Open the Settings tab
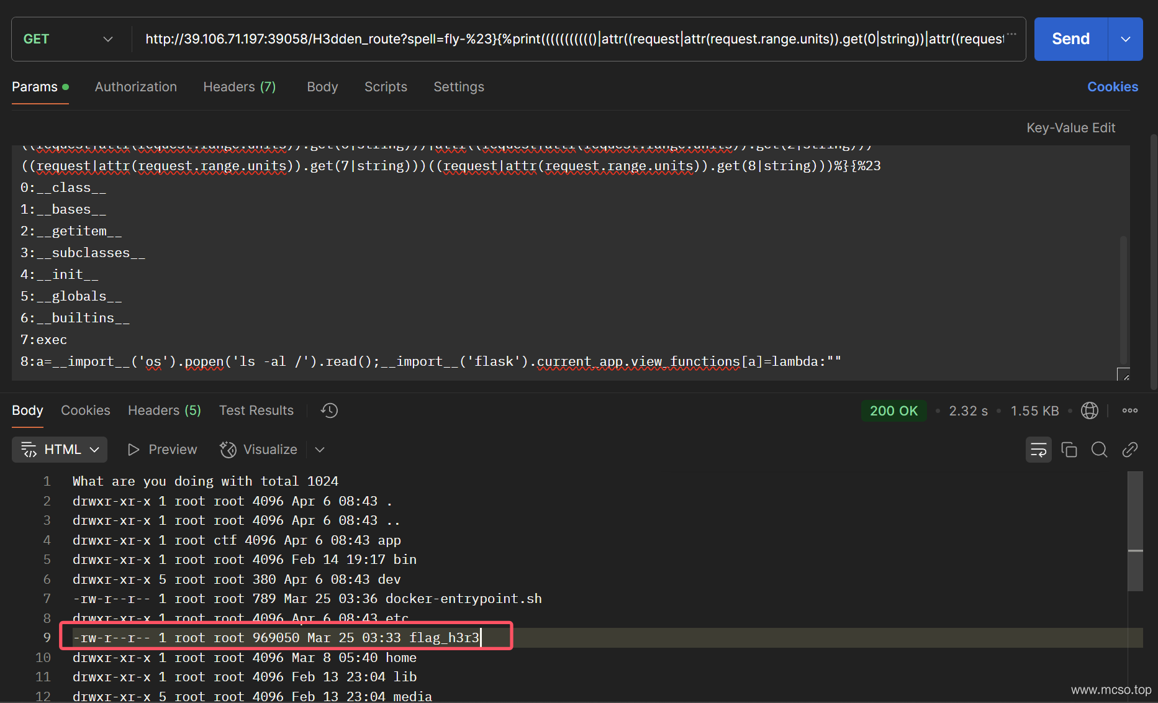 pyautogui.click(x=459, y=87)
